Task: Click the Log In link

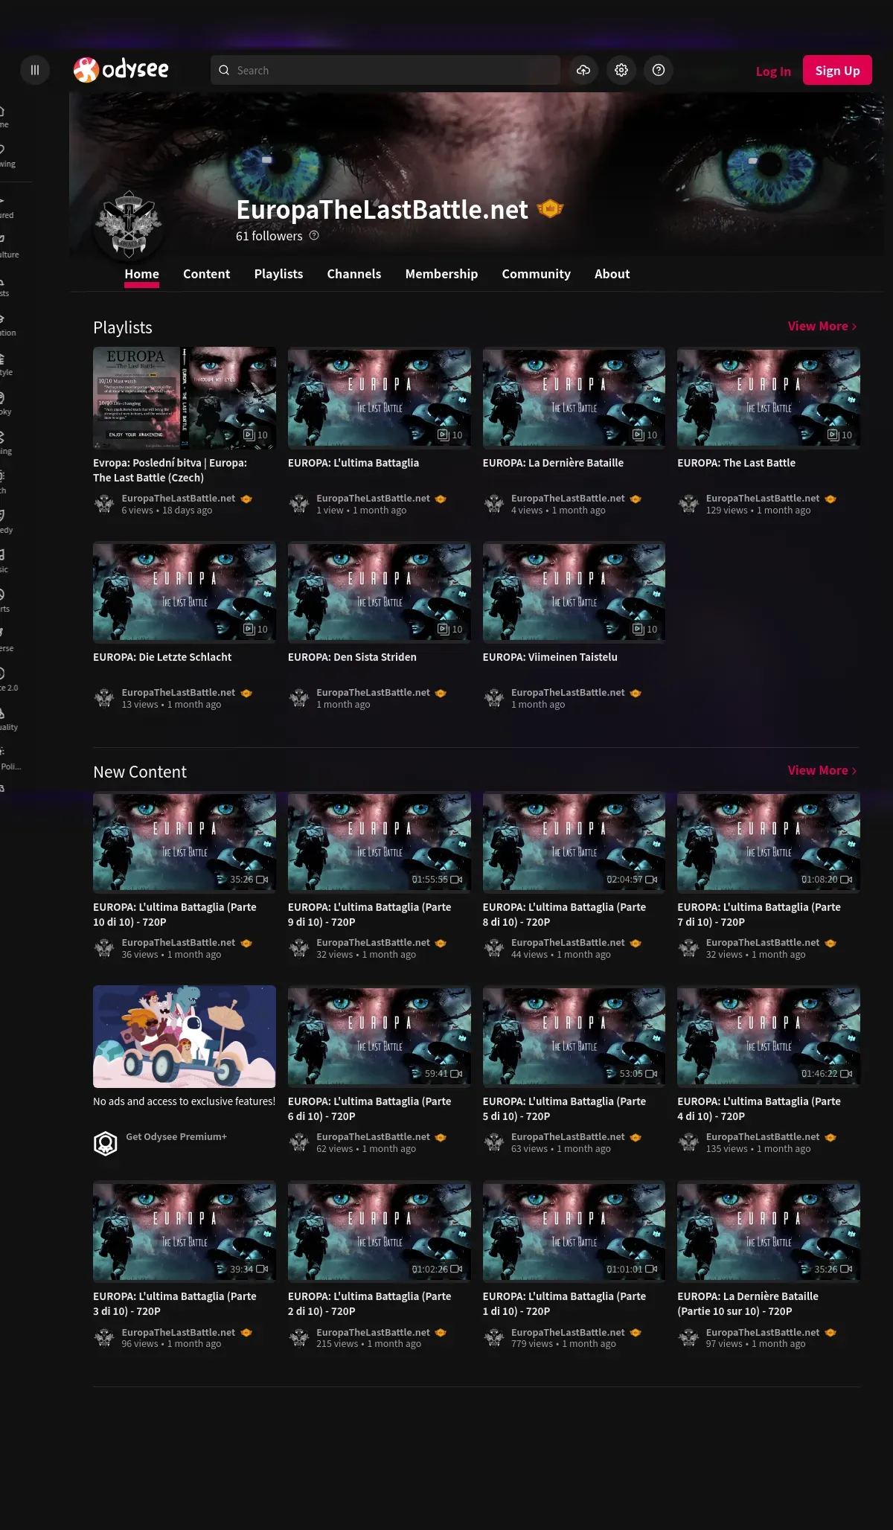Action: click(773, 71)
